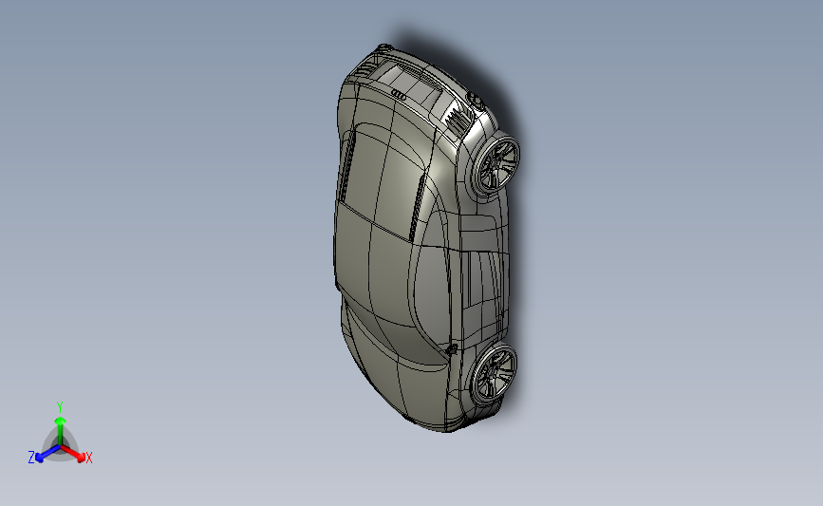Click the red X axis arrow
The width and height of the screenshot is (823, 506).
point(73,453)
